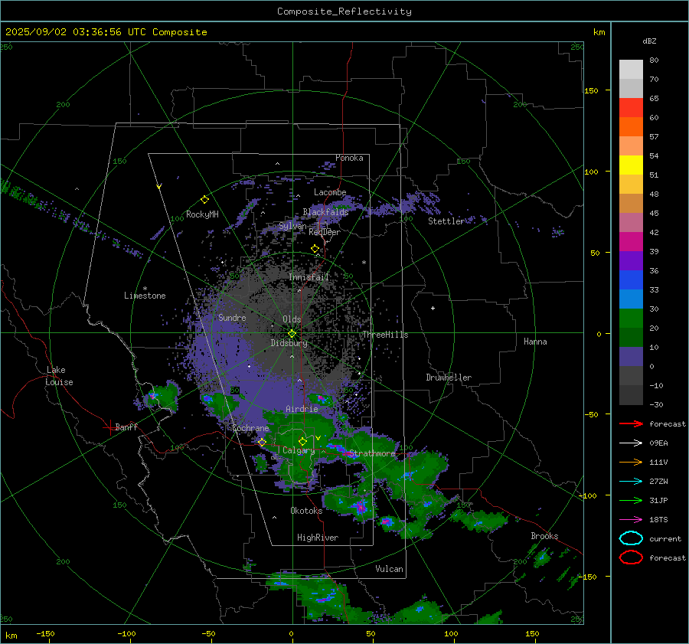689x644 pixels.
Task: Click the Sundre city label
Action: (232, 317)
